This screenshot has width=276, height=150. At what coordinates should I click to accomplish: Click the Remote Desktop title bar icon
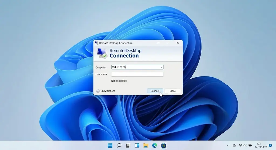(97, 43)
